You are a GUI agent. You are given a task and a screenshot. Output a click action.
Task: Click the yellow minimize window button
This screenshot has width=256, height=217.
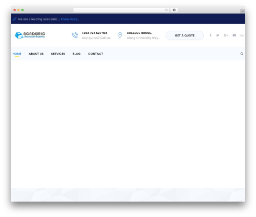tap(18, 10)
